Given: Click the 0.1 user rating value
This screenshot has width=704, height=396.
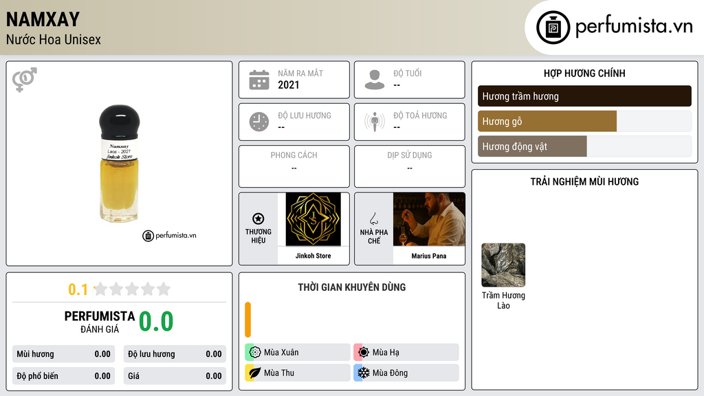Looking at the screenshot, I should point(78,289).
